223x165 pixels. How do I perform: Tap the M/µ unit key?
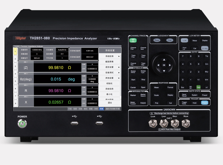click(207, 72)
